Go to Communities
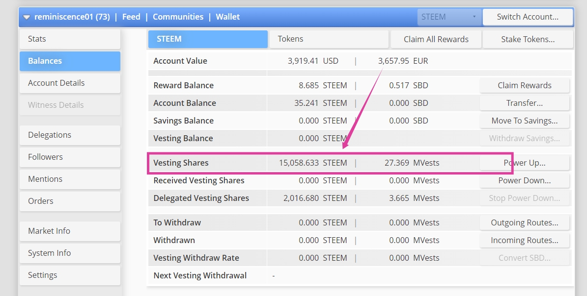This screenshot has height=296, width=587. 178,17
